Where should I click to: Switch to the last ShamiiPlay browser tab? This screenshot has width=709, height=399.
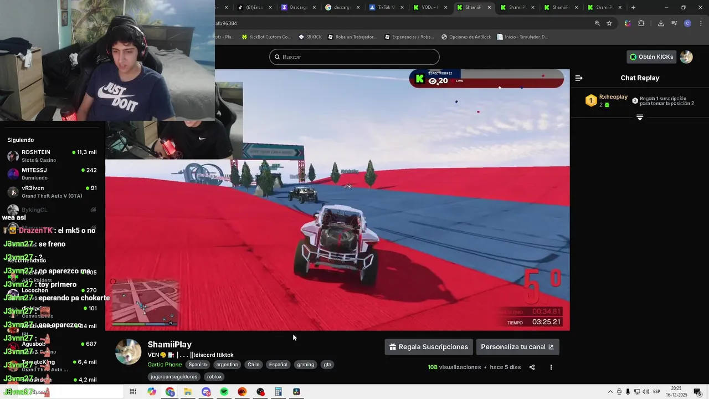click(x=604, y=7)
